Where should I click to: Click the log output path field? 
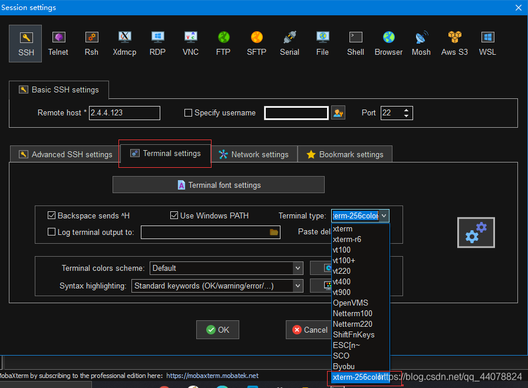tap(210, 232)
